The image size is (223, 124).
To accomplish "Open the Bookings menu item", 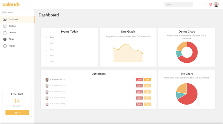I will pyautogui.click(x=17, y=26).
